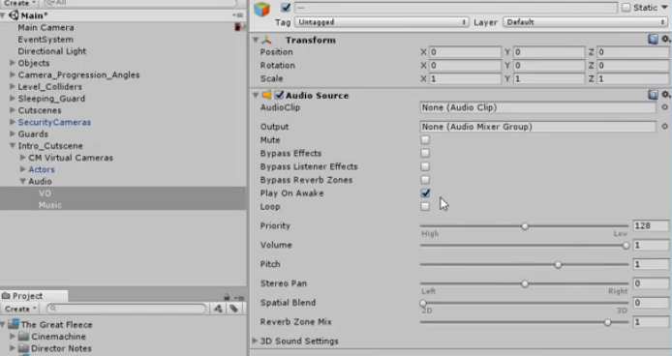Click the Project panel search field

(x=127, y=309)
